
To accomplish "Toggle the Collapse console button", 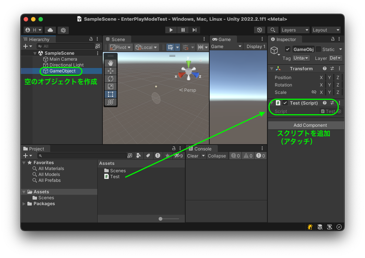I will tap(217, 156).
